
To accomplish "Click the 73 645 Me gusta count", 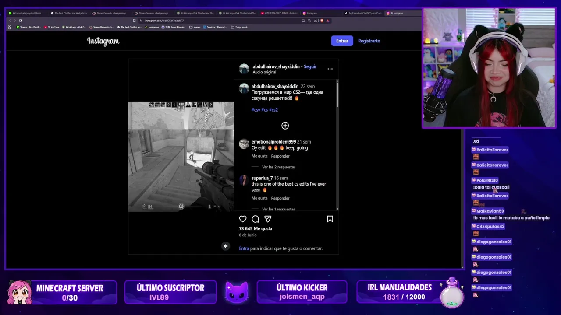I will click(x=256, y=228).
